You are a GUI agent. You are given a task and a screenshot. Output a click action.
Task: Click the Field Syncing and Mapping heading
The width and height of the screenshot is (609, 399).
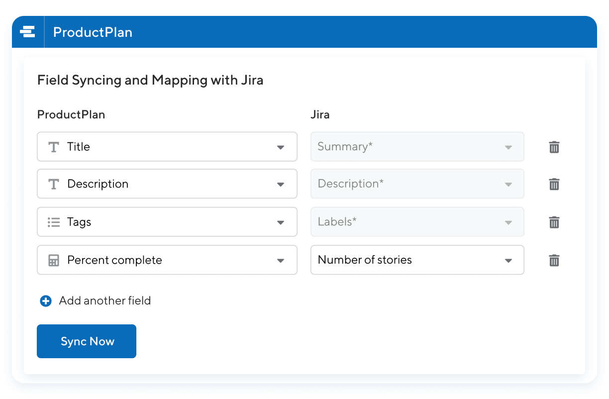tap(150, 80)
